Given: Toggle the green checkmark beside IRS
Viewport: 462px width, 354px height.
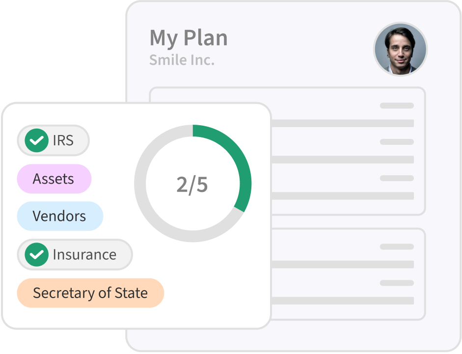Looking at the screenshot, I should point(36,141).
